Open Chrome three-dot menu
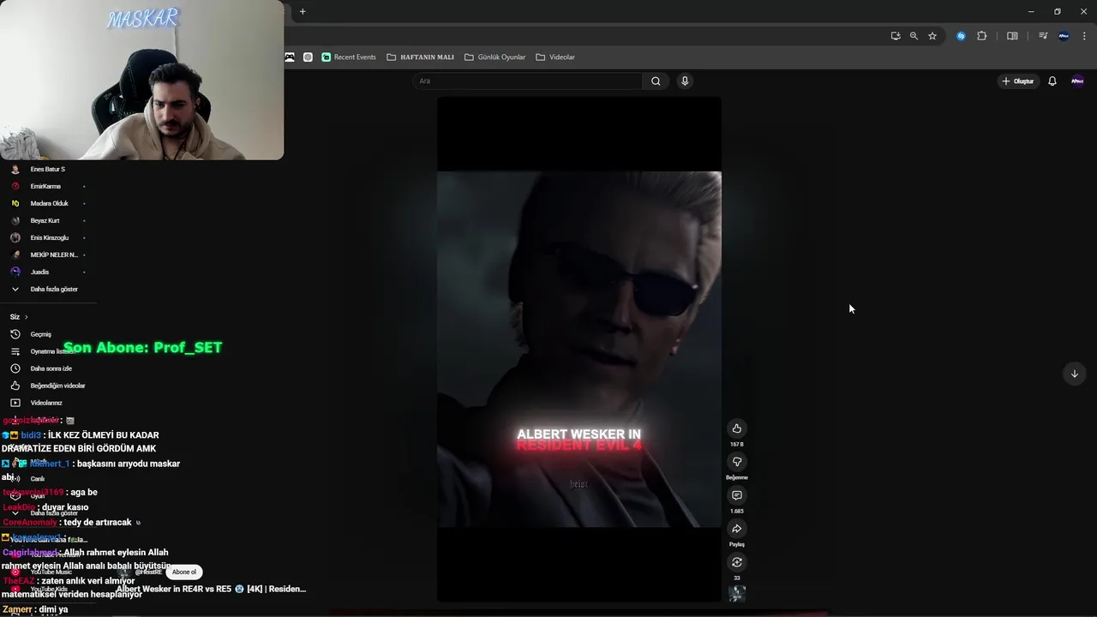Screen dimensions: 1097x617 tap(1084, 36)
